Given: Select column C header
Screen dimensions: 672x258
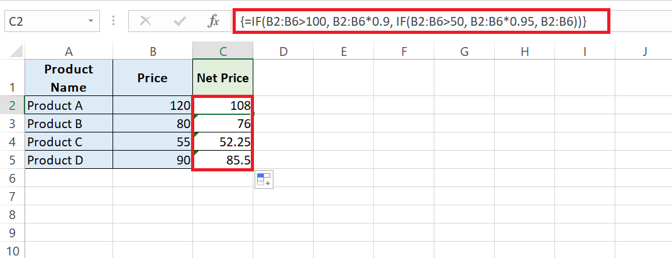Looking at the screenshot, I should 223,51.
